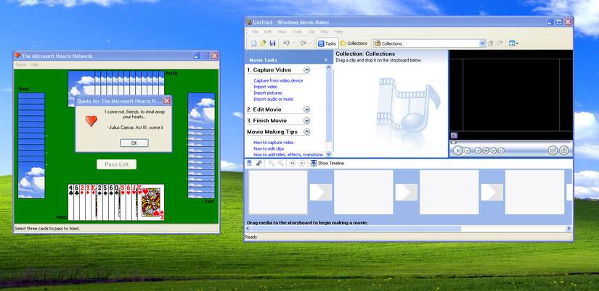Viewport: 599px width, 291px height.
Task: Click the Narrate Timeline microphone icon
Action: coord(258,163)
